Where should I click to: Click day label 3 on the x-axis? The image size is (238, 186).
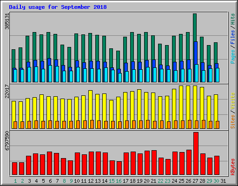[x=29, y=181]
